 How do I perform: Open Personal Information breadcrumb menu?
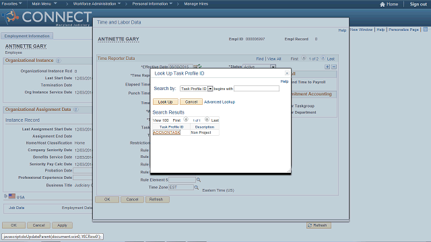(152, 4)
